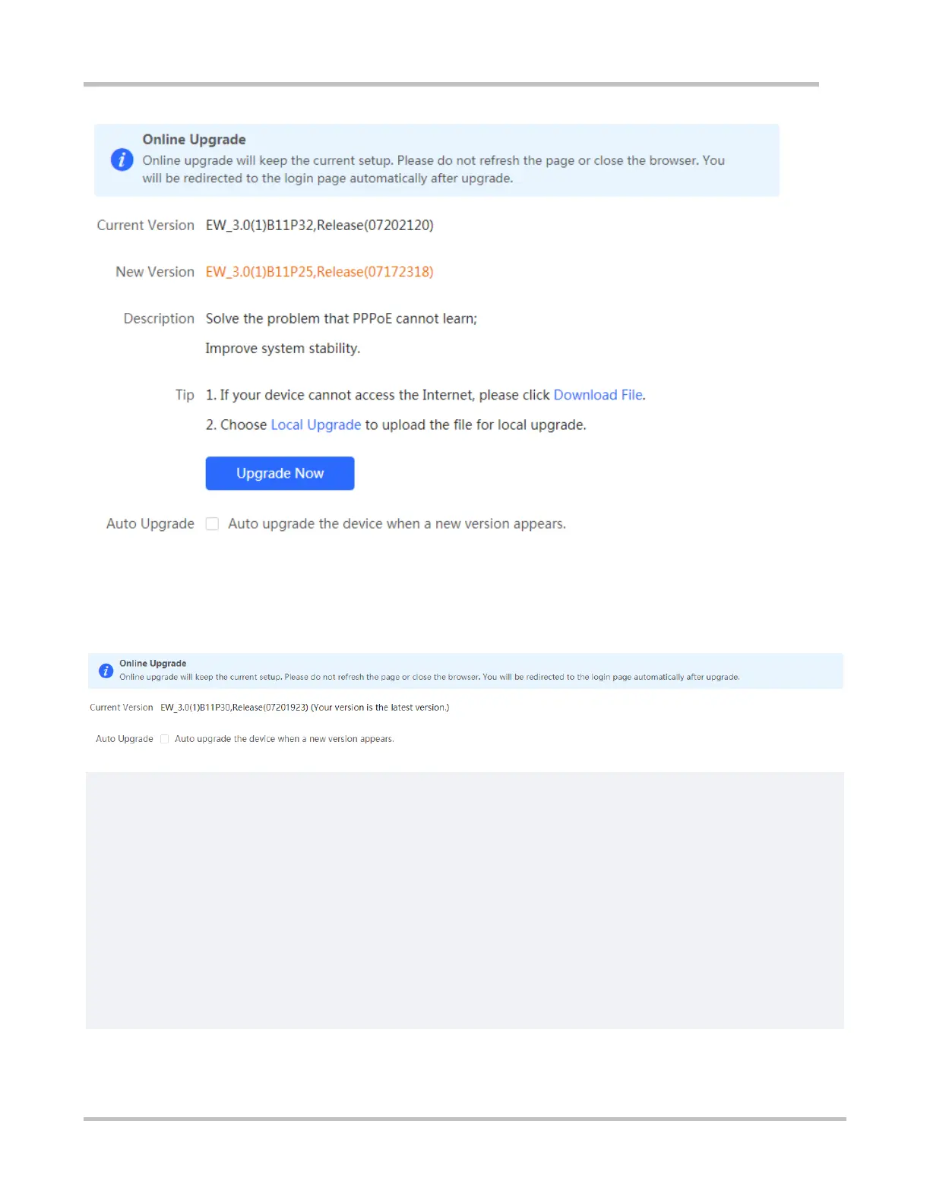Viewport: 930px width, 1203px height.
Task: Click the Improve system stability line
Action: 283,349
